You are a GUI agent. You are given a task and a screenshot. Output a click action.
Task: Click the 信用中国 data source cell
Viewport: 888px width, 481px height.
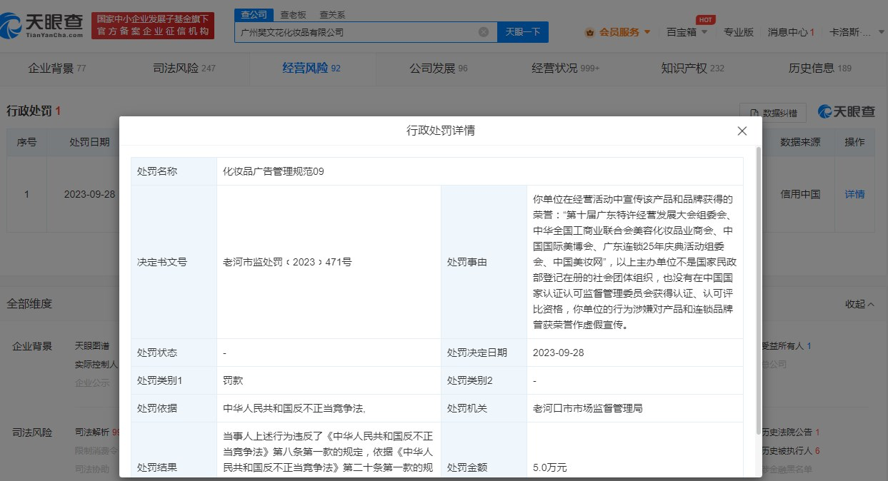click(800, 194)
